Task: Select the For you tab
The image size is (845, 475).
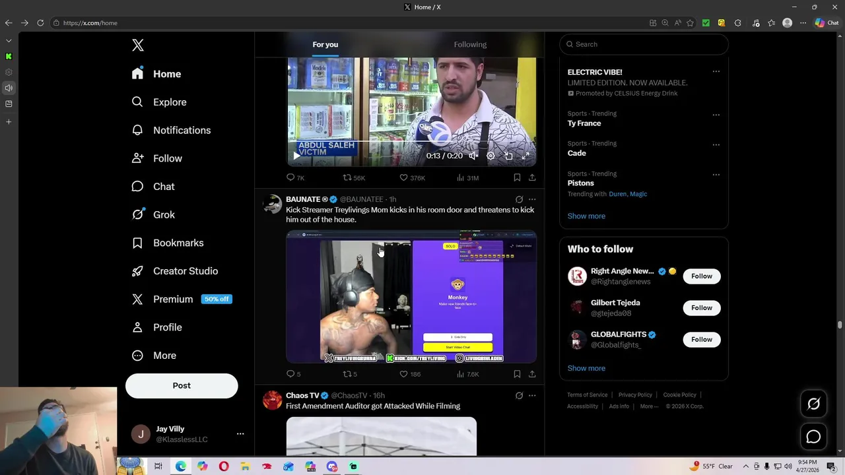Action: (x=325, y=44)
